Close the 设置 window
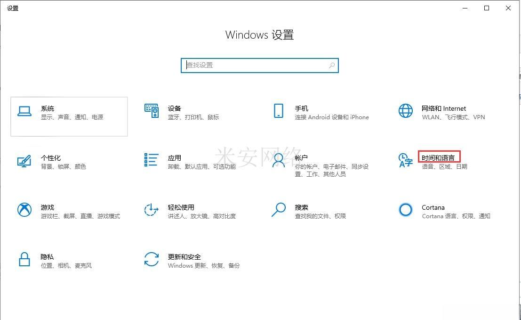This screenshot has height=320, width=521. [508, 8]
